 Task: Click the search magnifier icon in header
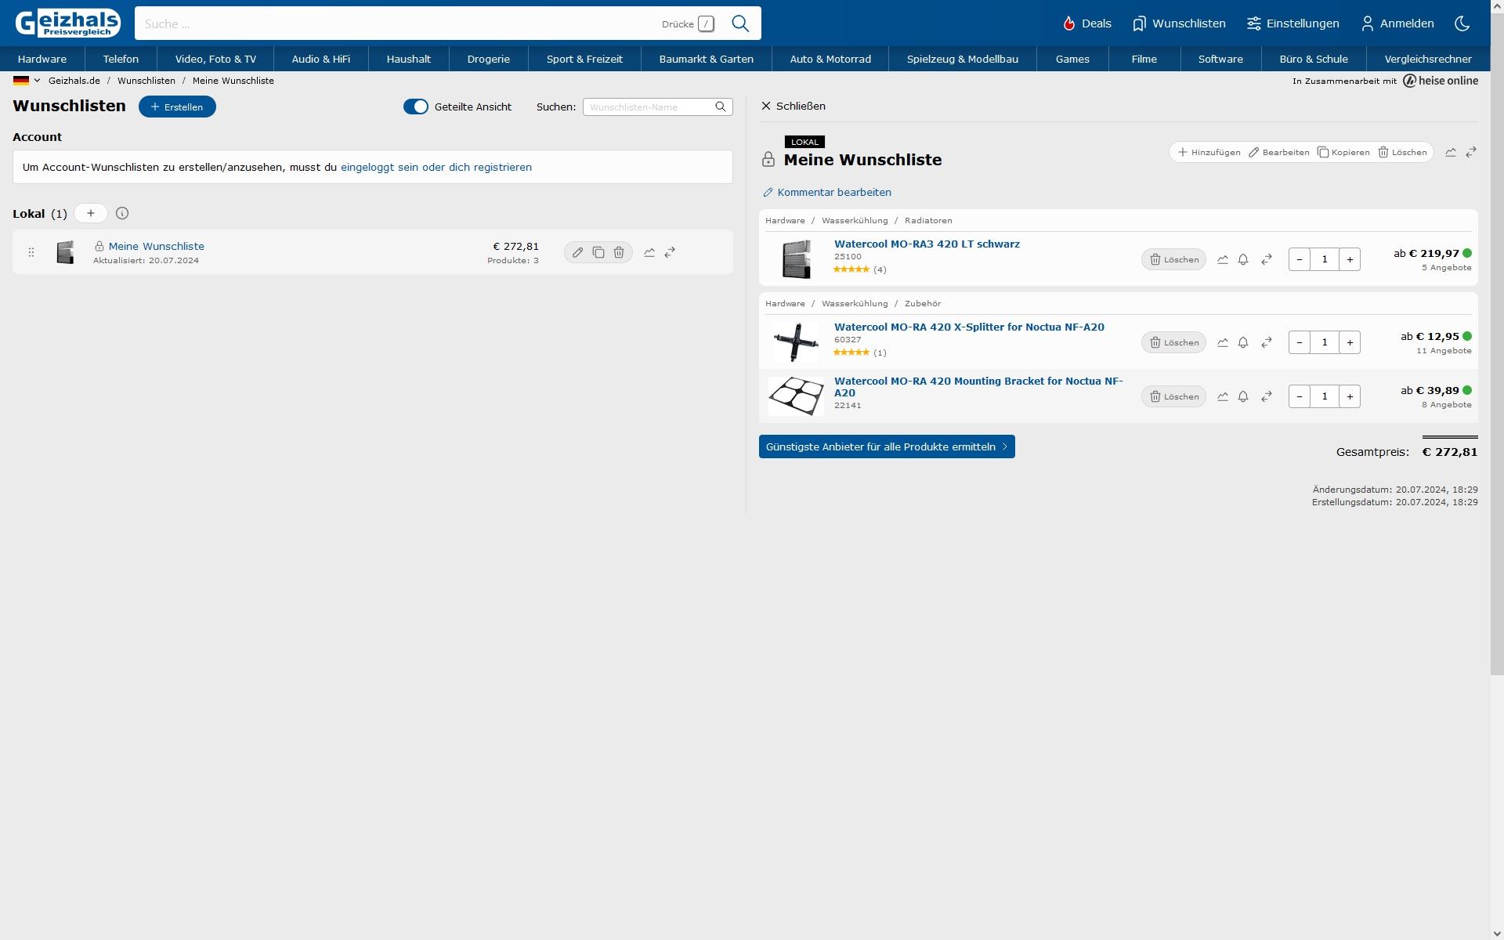[740, 23]
